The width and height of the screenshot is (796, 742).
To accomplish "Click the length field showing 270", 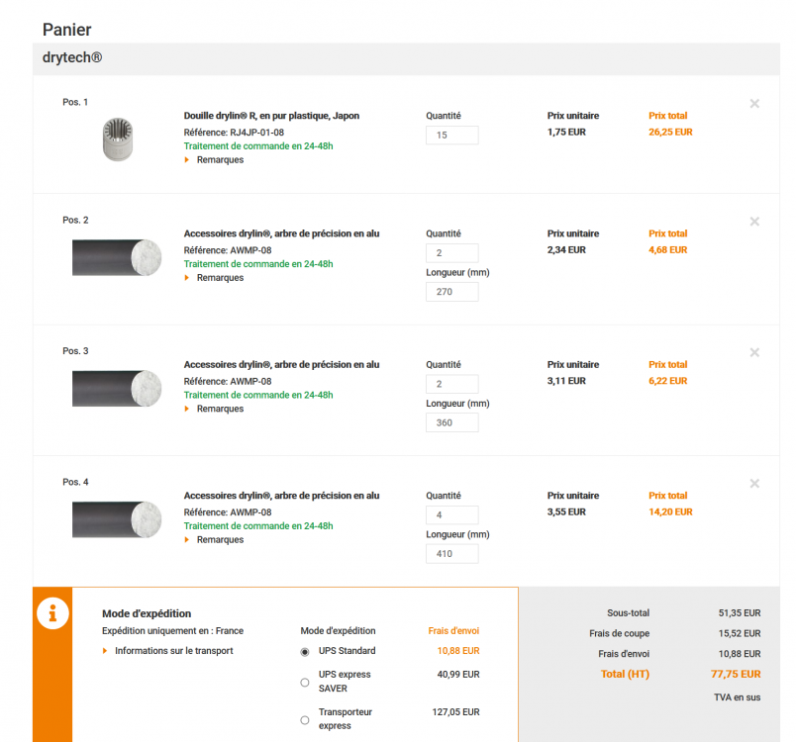I will (x=451, y=292).
